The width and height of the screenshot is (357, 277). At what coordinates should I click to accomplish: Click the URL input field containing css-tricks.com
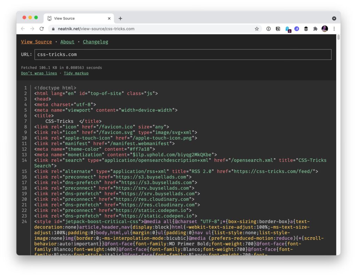click(x=183, y=54)
